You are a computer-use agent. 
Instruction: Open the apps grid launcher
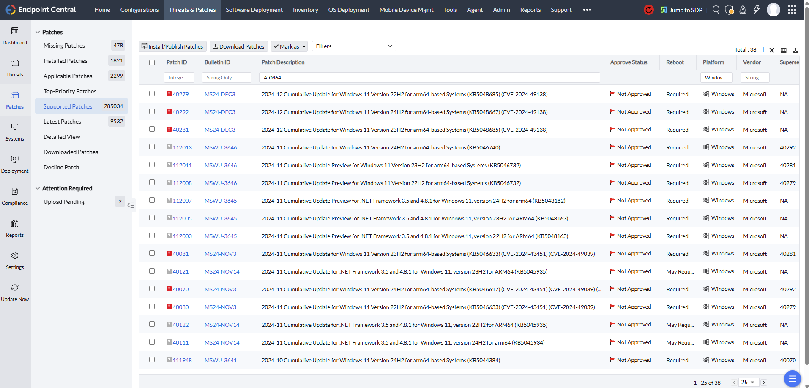pyautogui.click(x=792, y=10)
